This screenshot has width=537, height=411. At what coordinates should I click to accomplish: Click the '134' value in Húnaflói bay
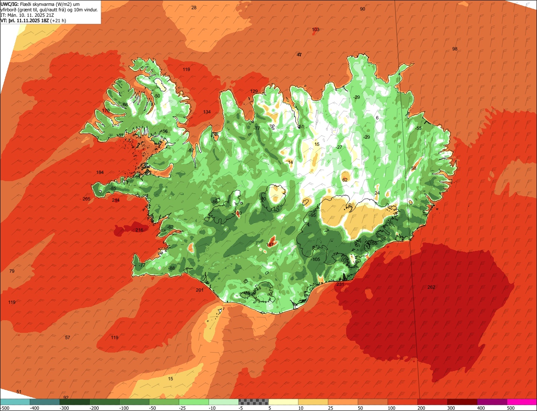[207, 112]
